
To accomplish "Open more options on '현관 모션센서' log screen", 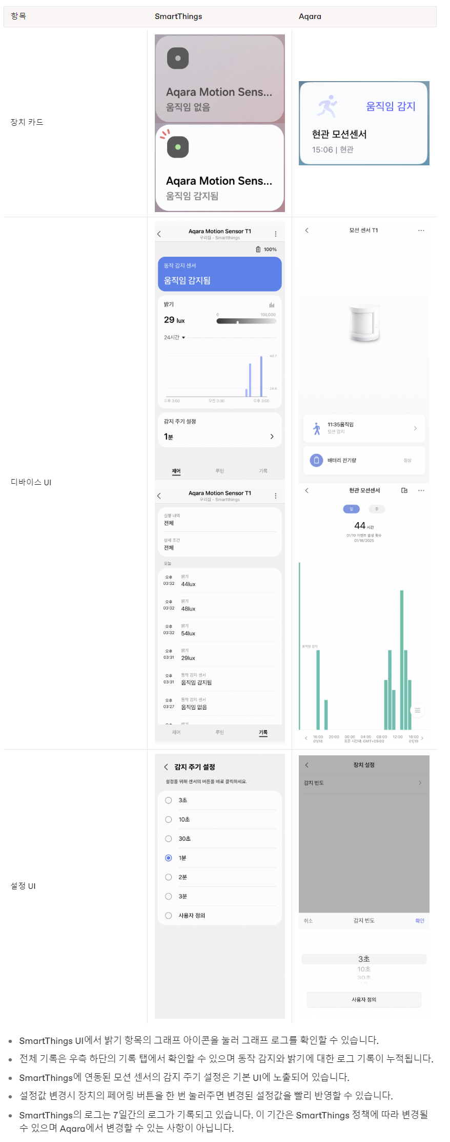I will (421, 490).
